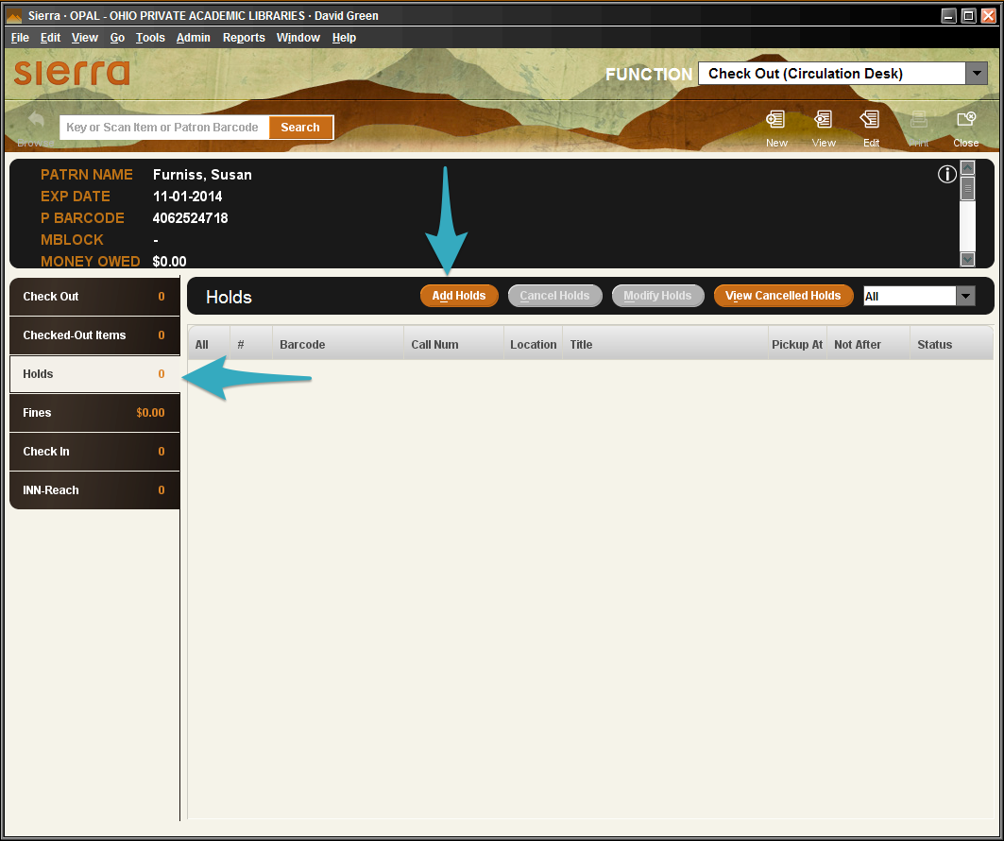Click the Modify Holds button
The height and width of the screenshot is (841, 1004).
[x=657, y=296]
